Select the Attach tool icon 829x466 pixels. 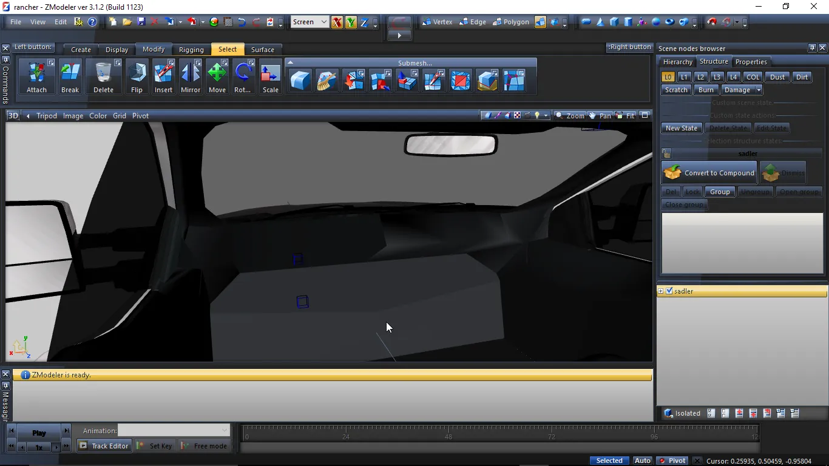point(36,76)
